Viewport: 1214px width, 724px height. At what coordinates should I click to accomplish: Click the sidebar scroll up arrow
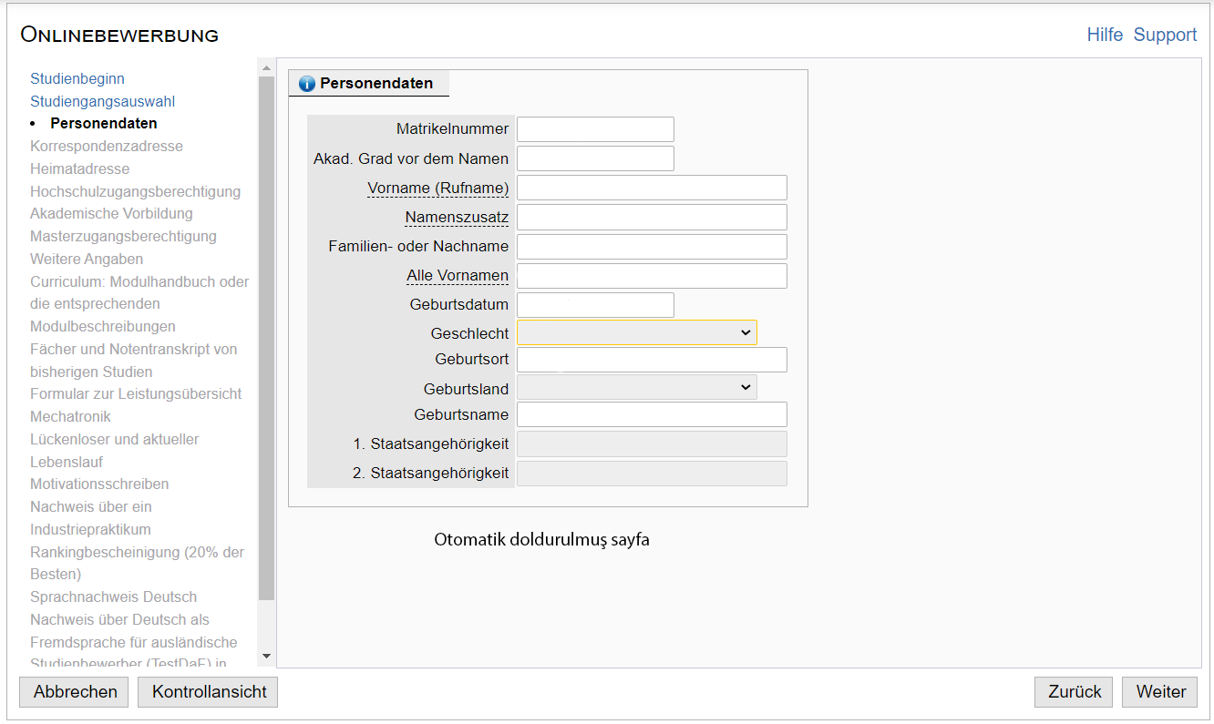point(266,68)
